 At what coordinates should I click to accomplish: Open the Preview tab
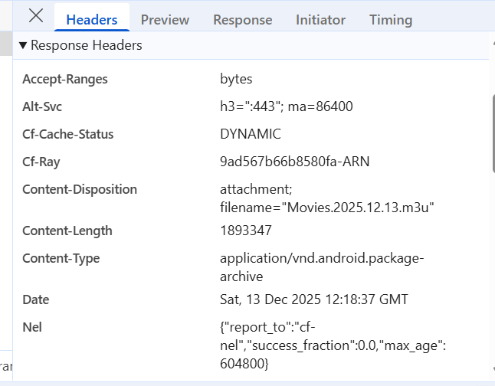(x=165, y=20)
